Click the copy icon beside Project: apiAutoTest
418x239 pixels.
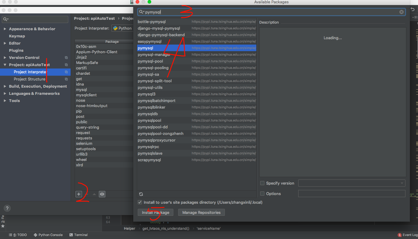(66, 65)
